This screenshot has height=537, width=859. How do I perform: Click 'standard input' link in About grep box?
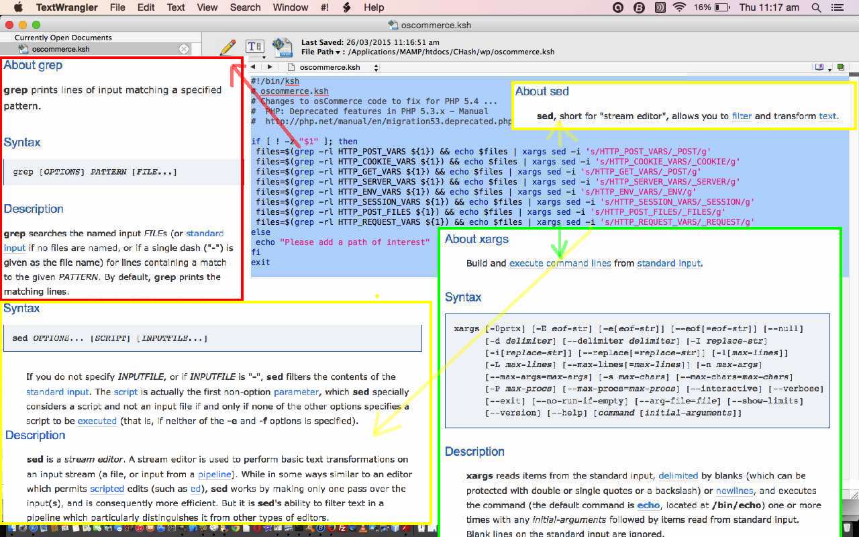(114, 240)
